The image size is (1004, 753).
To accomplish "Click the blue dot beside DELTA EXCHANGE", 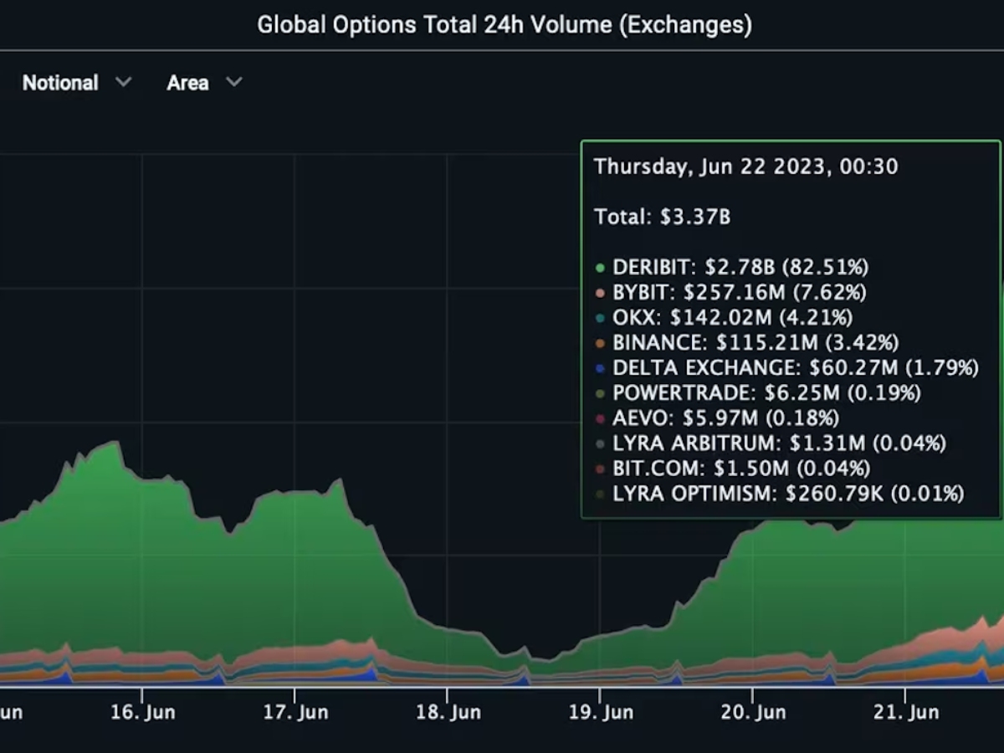I will 600,368.
